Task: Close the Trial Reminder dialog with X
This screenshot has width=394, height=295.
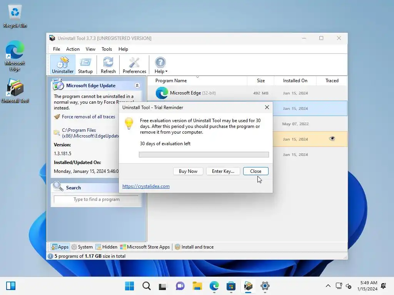Action: coord(267,108)
